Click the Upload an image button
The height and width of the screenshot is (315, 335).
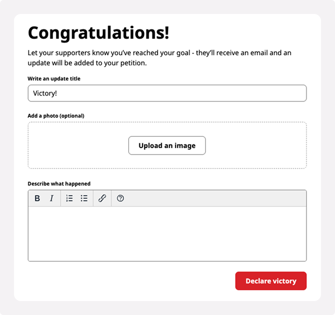(167, 146)
